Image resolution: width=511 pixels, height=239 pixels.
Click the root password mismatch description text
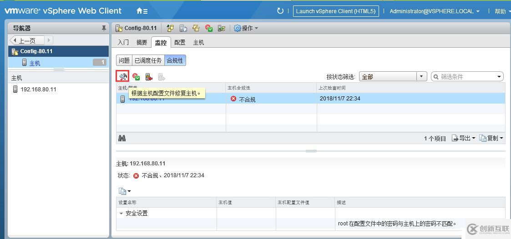[x=397, y=224]
